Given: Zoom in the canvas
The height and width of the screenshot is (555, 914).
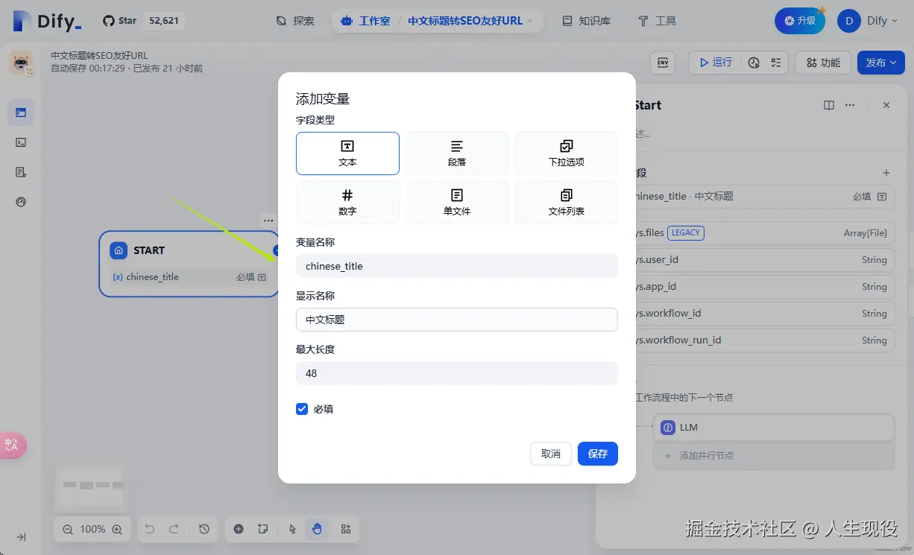Looking at the screenshot, I should 117,529.
